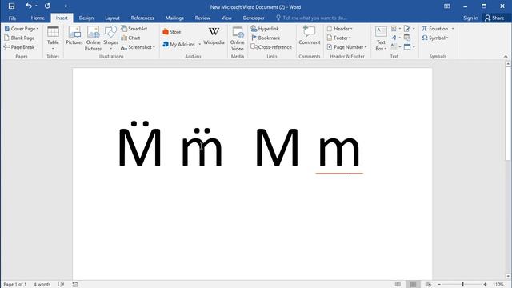The height and width of the screenshot is (288, 512).
Task: Open Online Pictures search
Action: [93, 38]
